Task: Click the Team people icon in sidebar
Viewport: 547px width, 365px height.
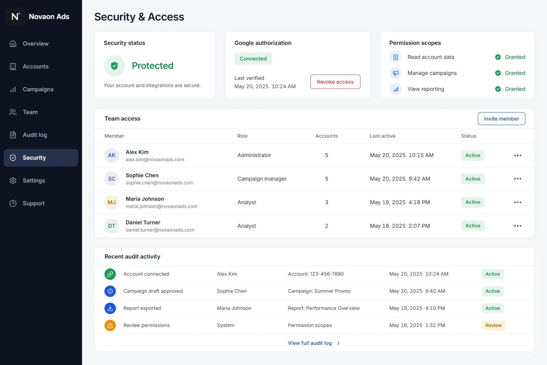Action: [x=13, y=112]
